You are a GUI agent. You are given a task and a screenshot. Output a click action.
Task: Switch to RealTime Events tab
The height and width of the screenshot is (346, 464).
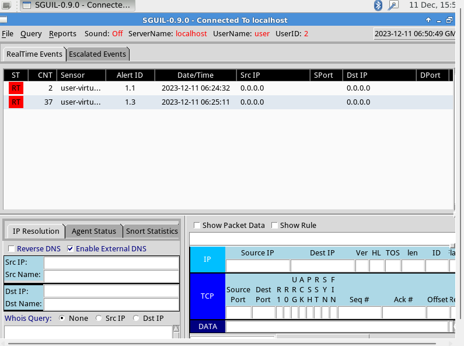34,54
